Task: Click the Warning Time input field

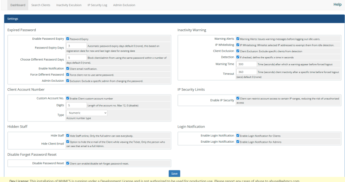Action: coord(247,64)
